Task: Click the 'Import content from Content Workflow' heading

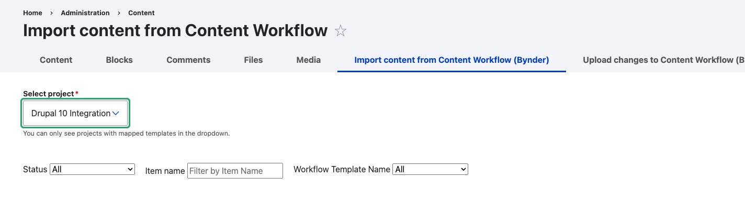Action: [x=175, y=30]
